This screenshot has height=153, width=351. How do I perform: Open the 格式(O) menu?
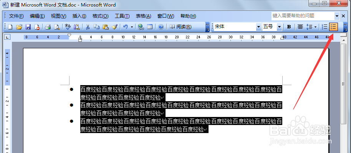click(x=101, y=16)
